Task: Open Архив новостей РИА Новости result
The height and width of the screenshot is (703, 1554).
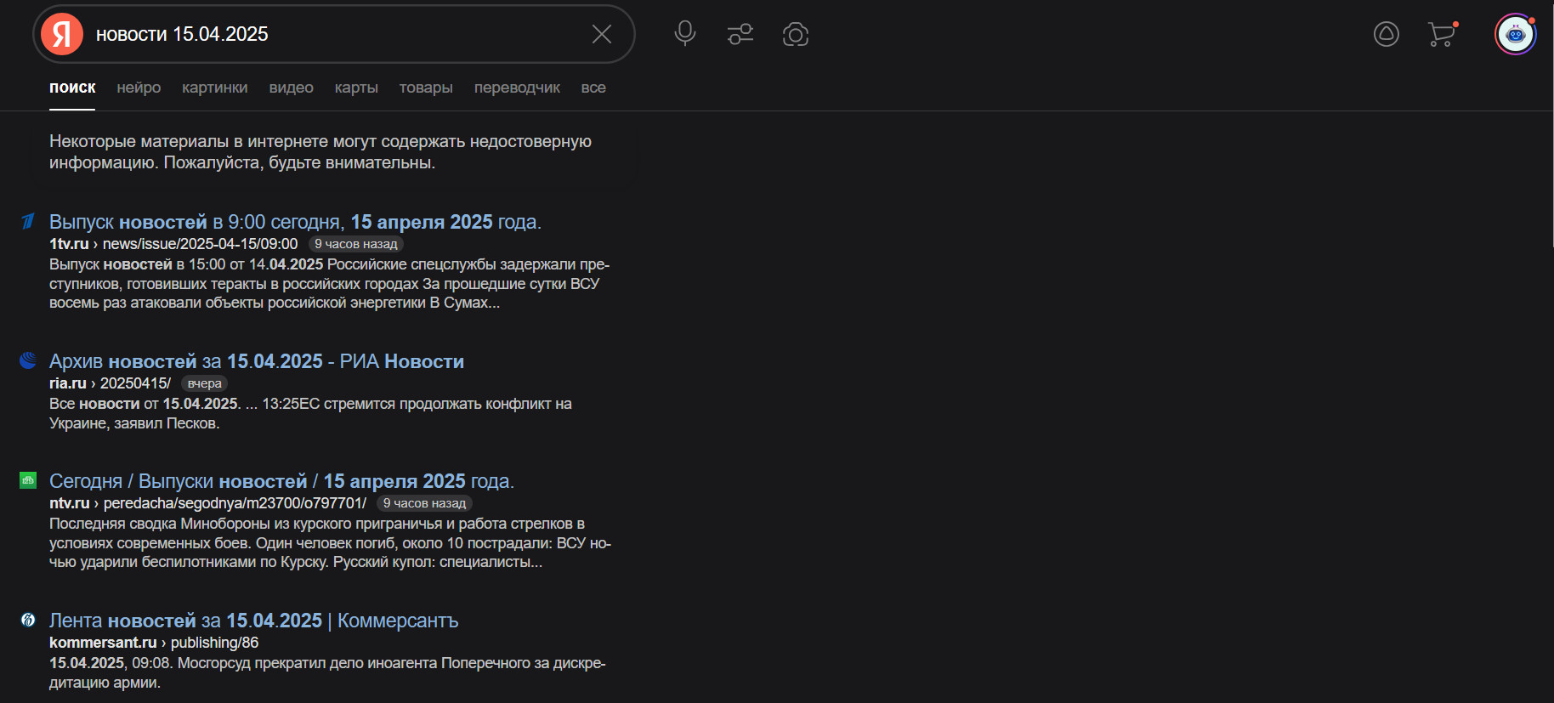Action: tap(257, 361)
